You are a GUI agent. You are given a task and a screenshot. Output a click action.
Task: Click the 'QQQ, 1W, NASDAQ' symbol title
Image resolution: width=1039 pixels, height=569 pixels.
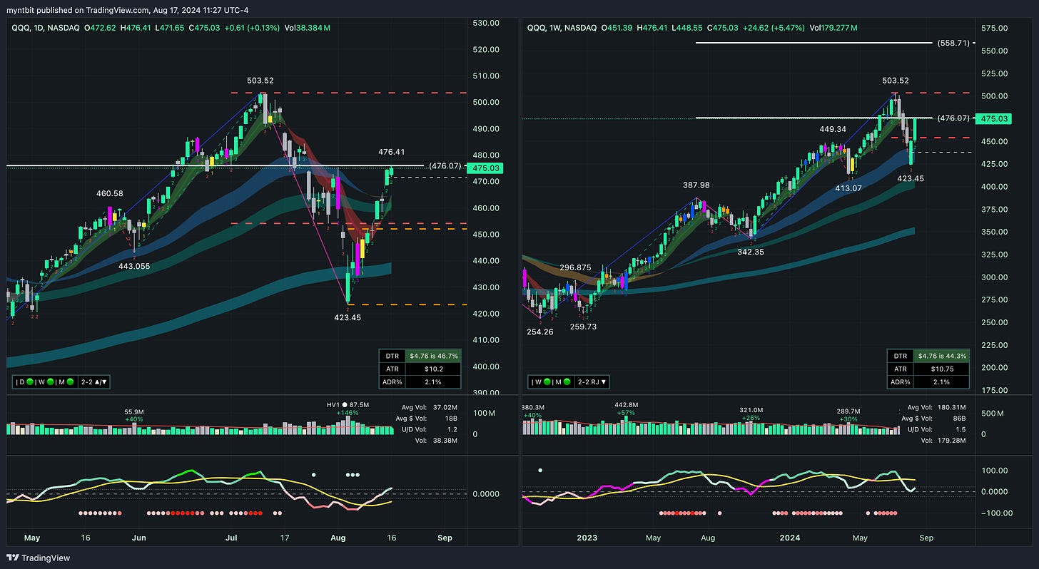(x=562, y=27)
